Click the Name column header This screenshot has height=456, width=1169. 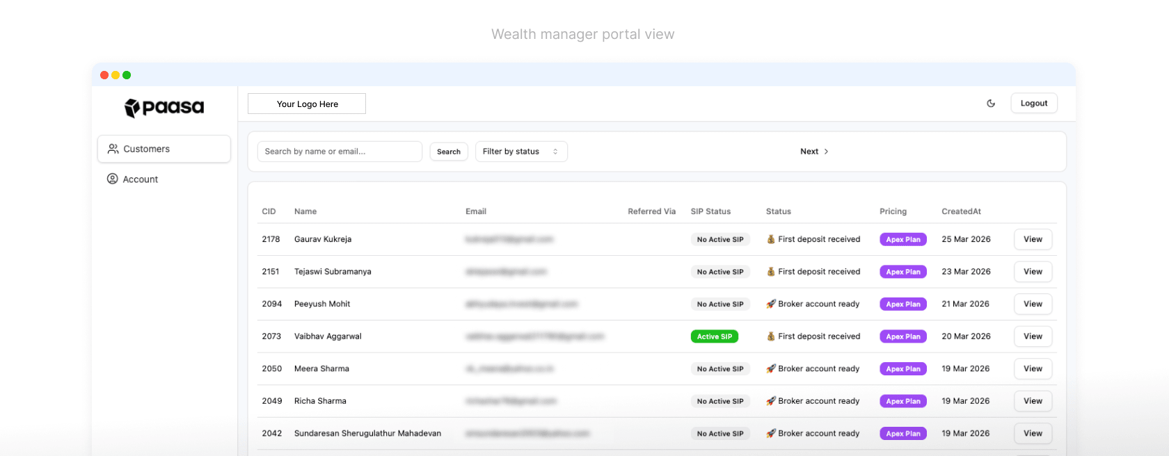[305, 211]
